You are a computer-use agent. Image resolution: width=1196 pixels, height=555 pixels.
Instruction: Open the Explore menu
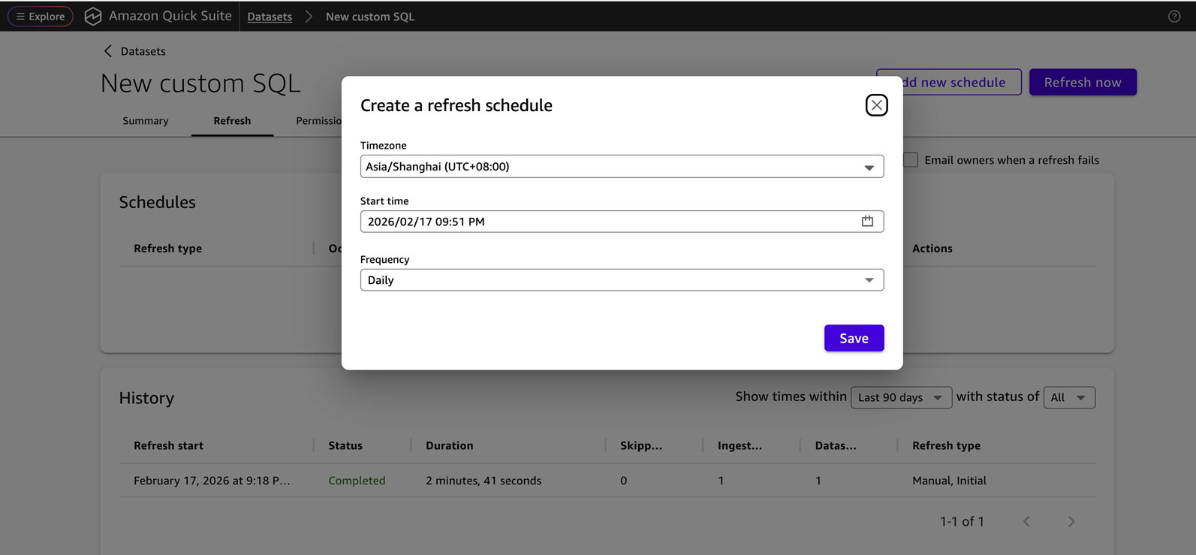[41, 17]
